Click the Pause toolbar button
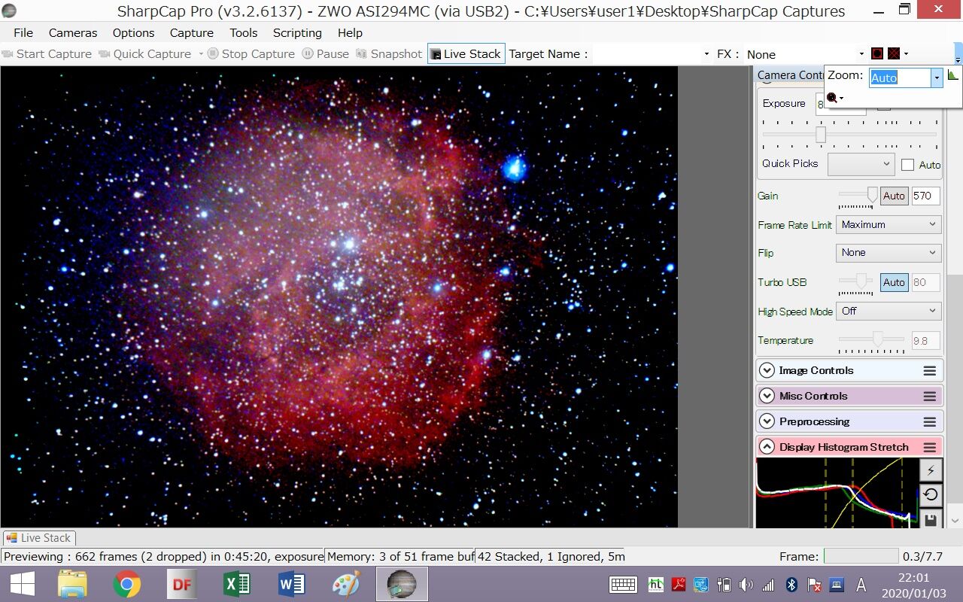963x602 pixels. pos(326,54)
